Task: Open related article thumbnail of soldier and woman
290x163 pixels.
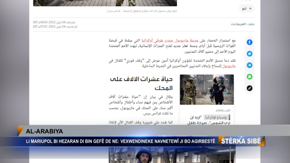Action: [x=207, y=90]
